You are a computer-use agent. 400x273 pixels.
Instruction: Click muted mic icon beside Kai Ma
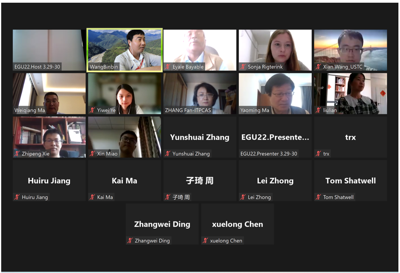click(92, 197)
